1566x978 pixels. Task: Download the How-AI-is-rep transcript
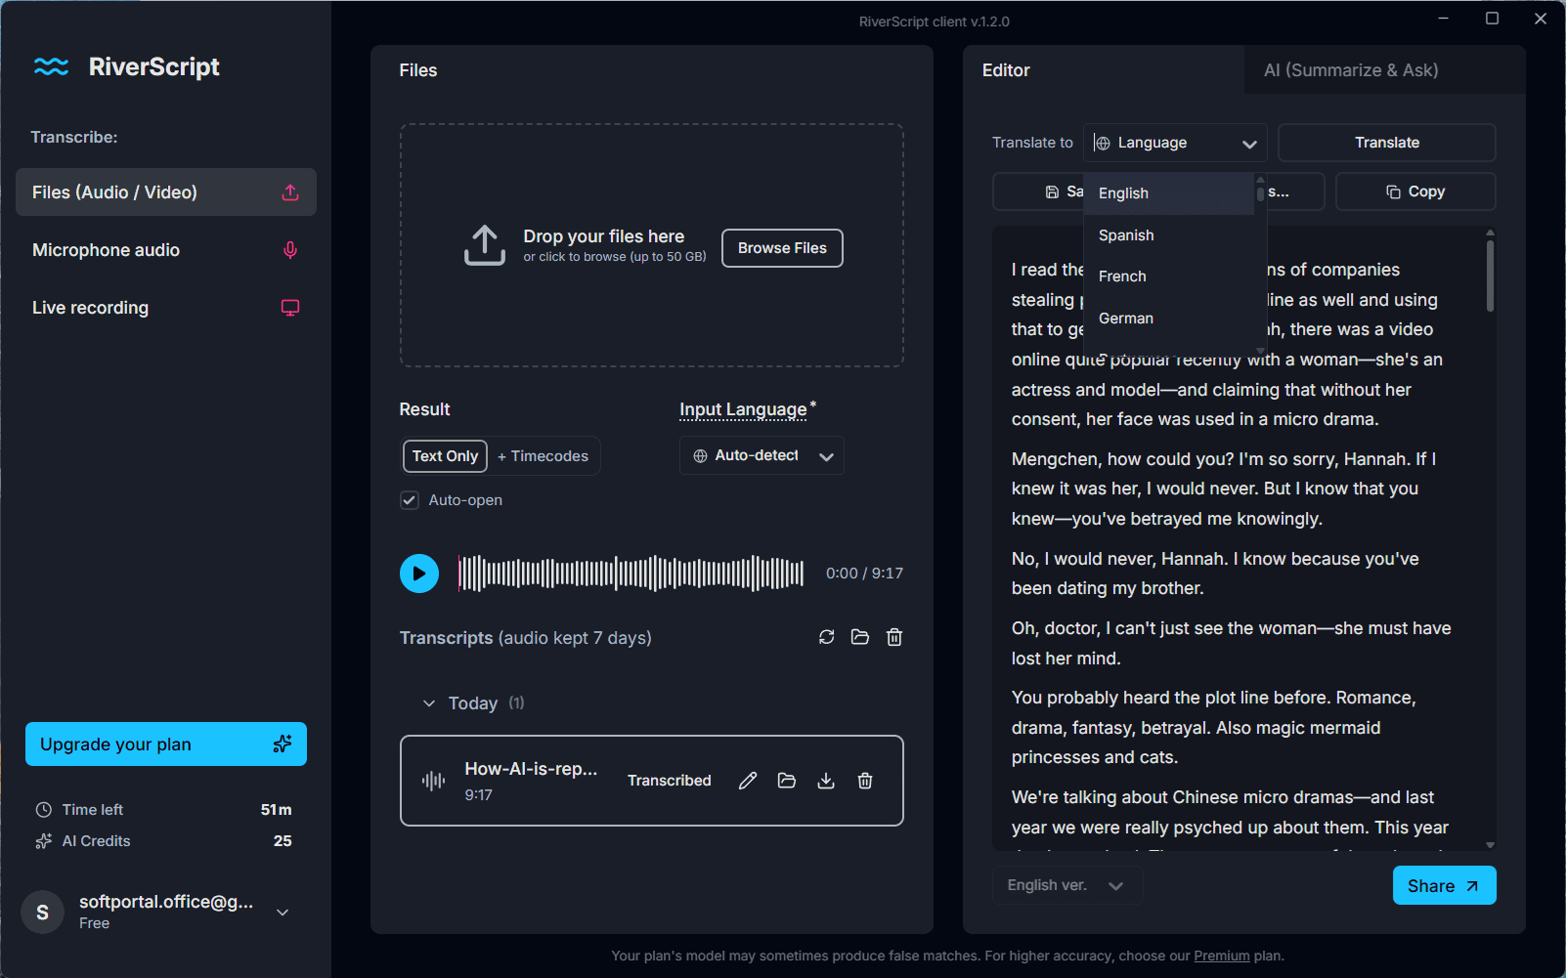[826, 781]
